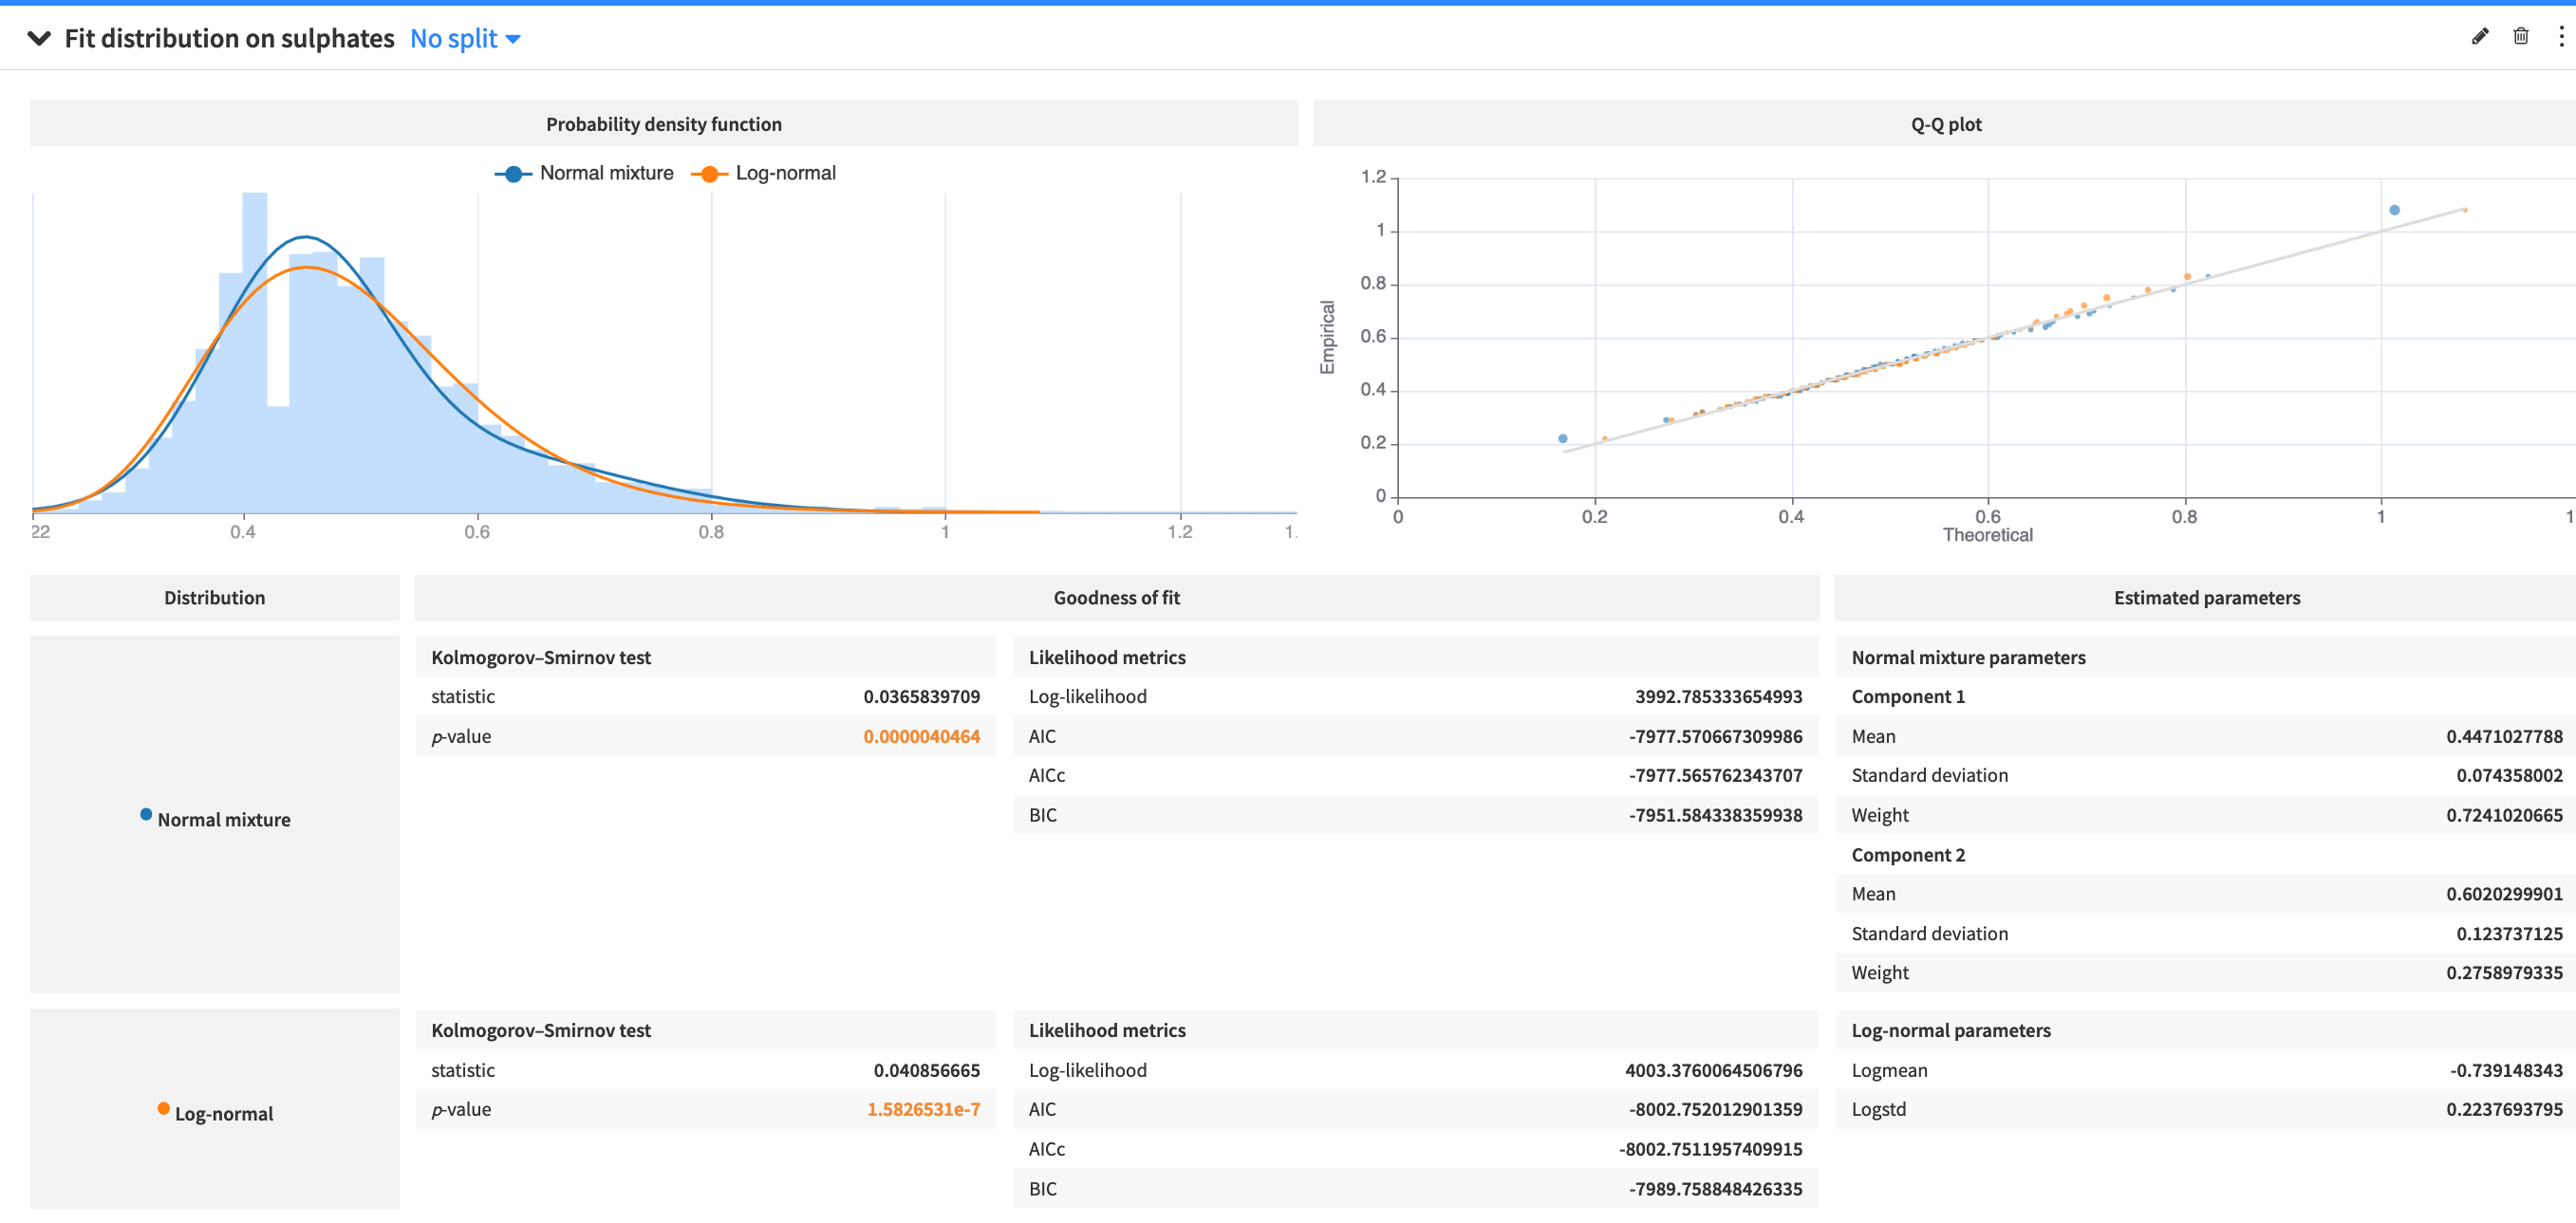Click the Distribution column header
The height and width of the screenshot is (1223, 2576).
click(x=215, y=597)
